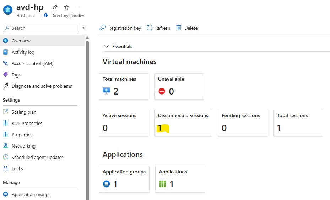Image resolution: width=330 pixels, height=200 pixels.
Task: Click the 'Virtual machines' heading
Action: (x=129, y=62)
